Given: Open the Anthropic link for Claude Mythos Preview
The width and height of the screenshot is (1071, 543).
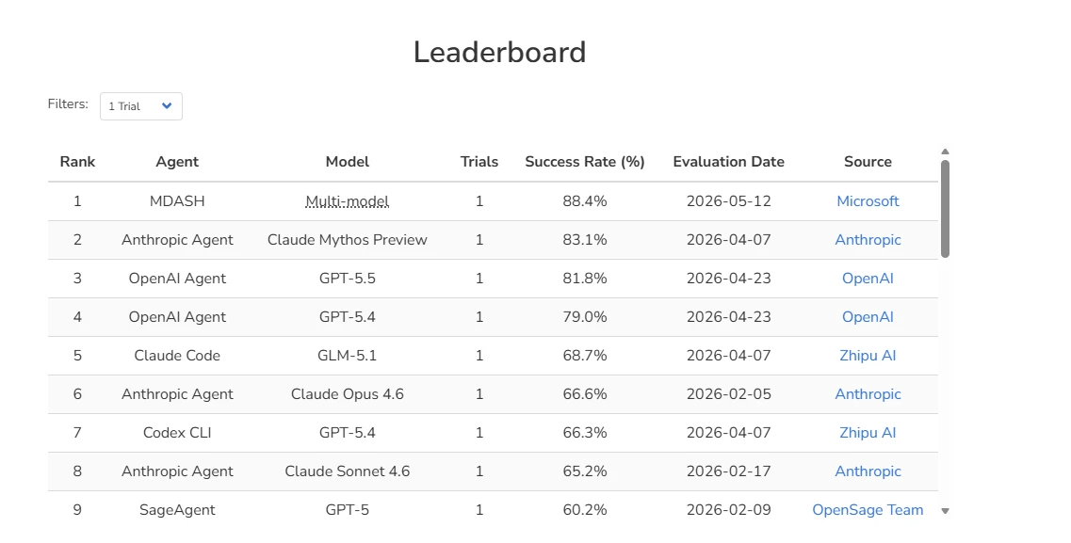Looking at the screenshot, I should pos(868,240).
